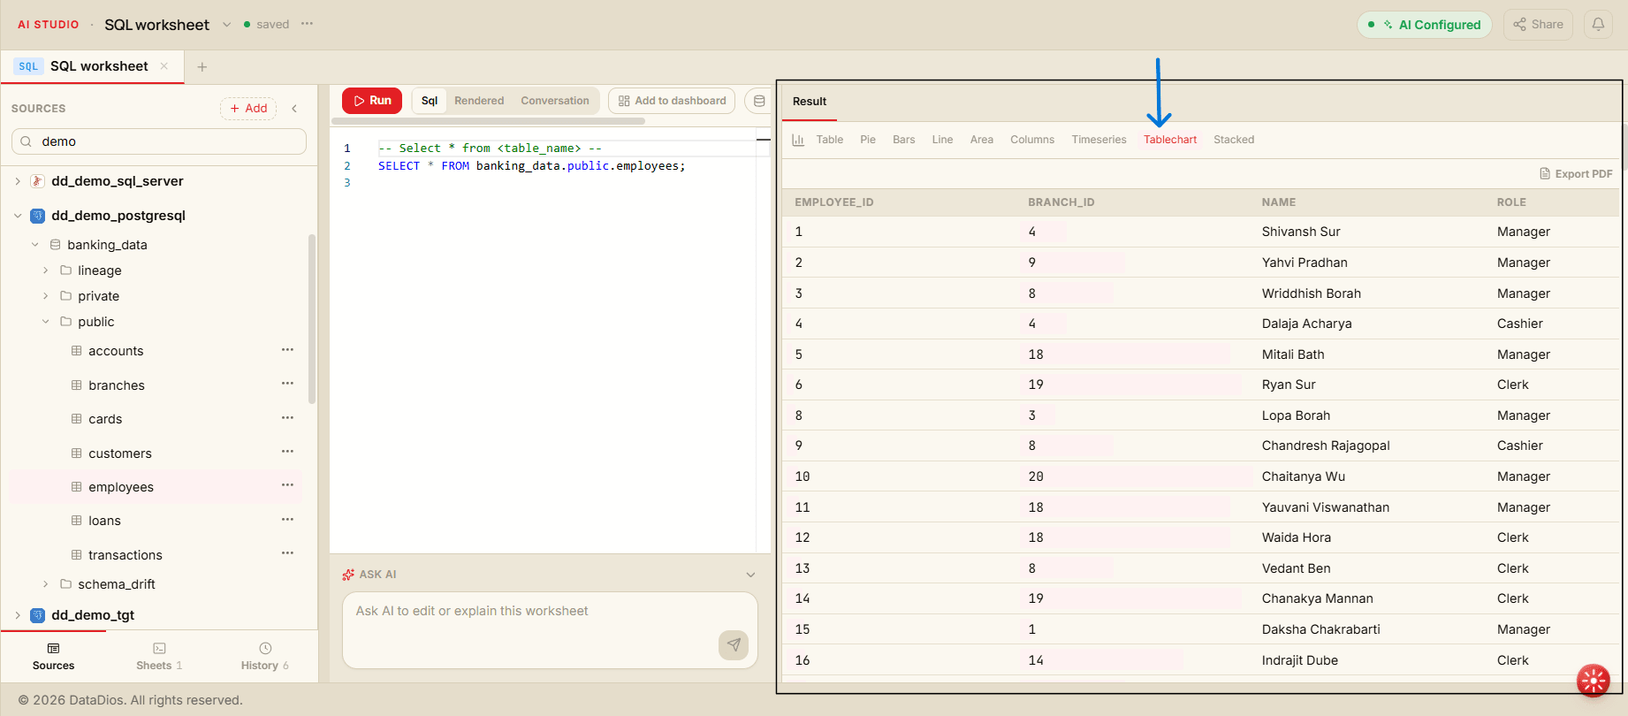The height and width of the screenshot is (716, 1628).
Task: Expand the dd_demo_sql_server source
Action: coord(18,181)
